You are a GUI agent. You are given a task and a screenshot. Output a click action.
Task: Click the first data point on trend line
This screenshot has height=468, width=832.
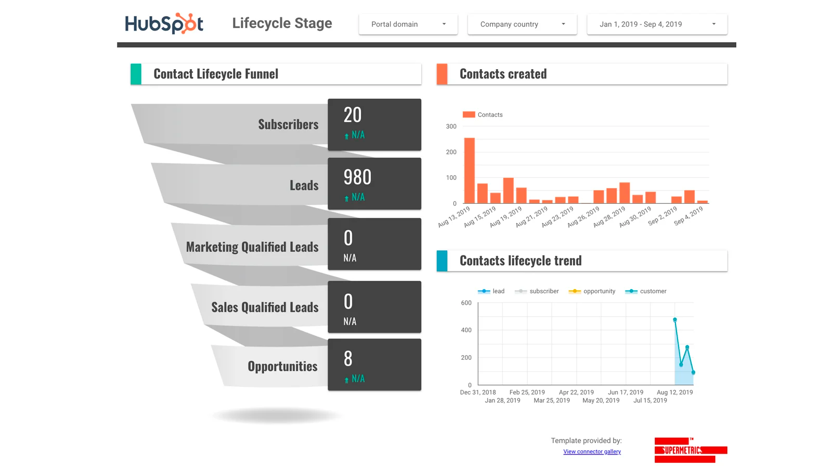(675, 320)
